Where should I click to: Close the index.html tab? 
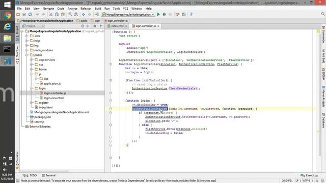[x=126, y=26]
